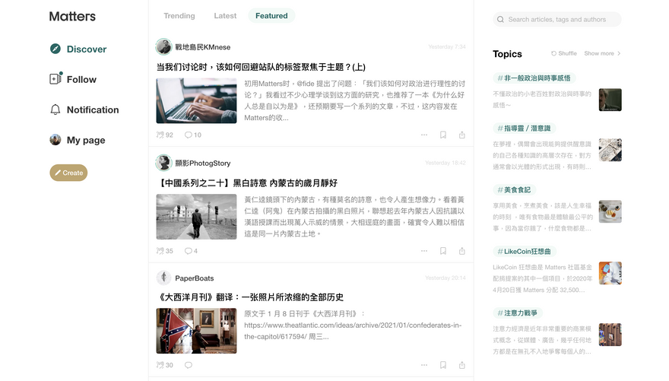Open comments on the first article
This screenshot has height=381, width=669.
coord(189,135)
